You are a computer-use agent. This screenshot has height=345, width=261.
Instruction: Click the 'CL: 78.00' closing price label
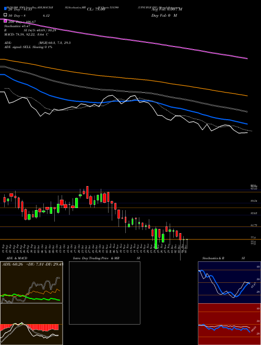(x=96, y=9)
